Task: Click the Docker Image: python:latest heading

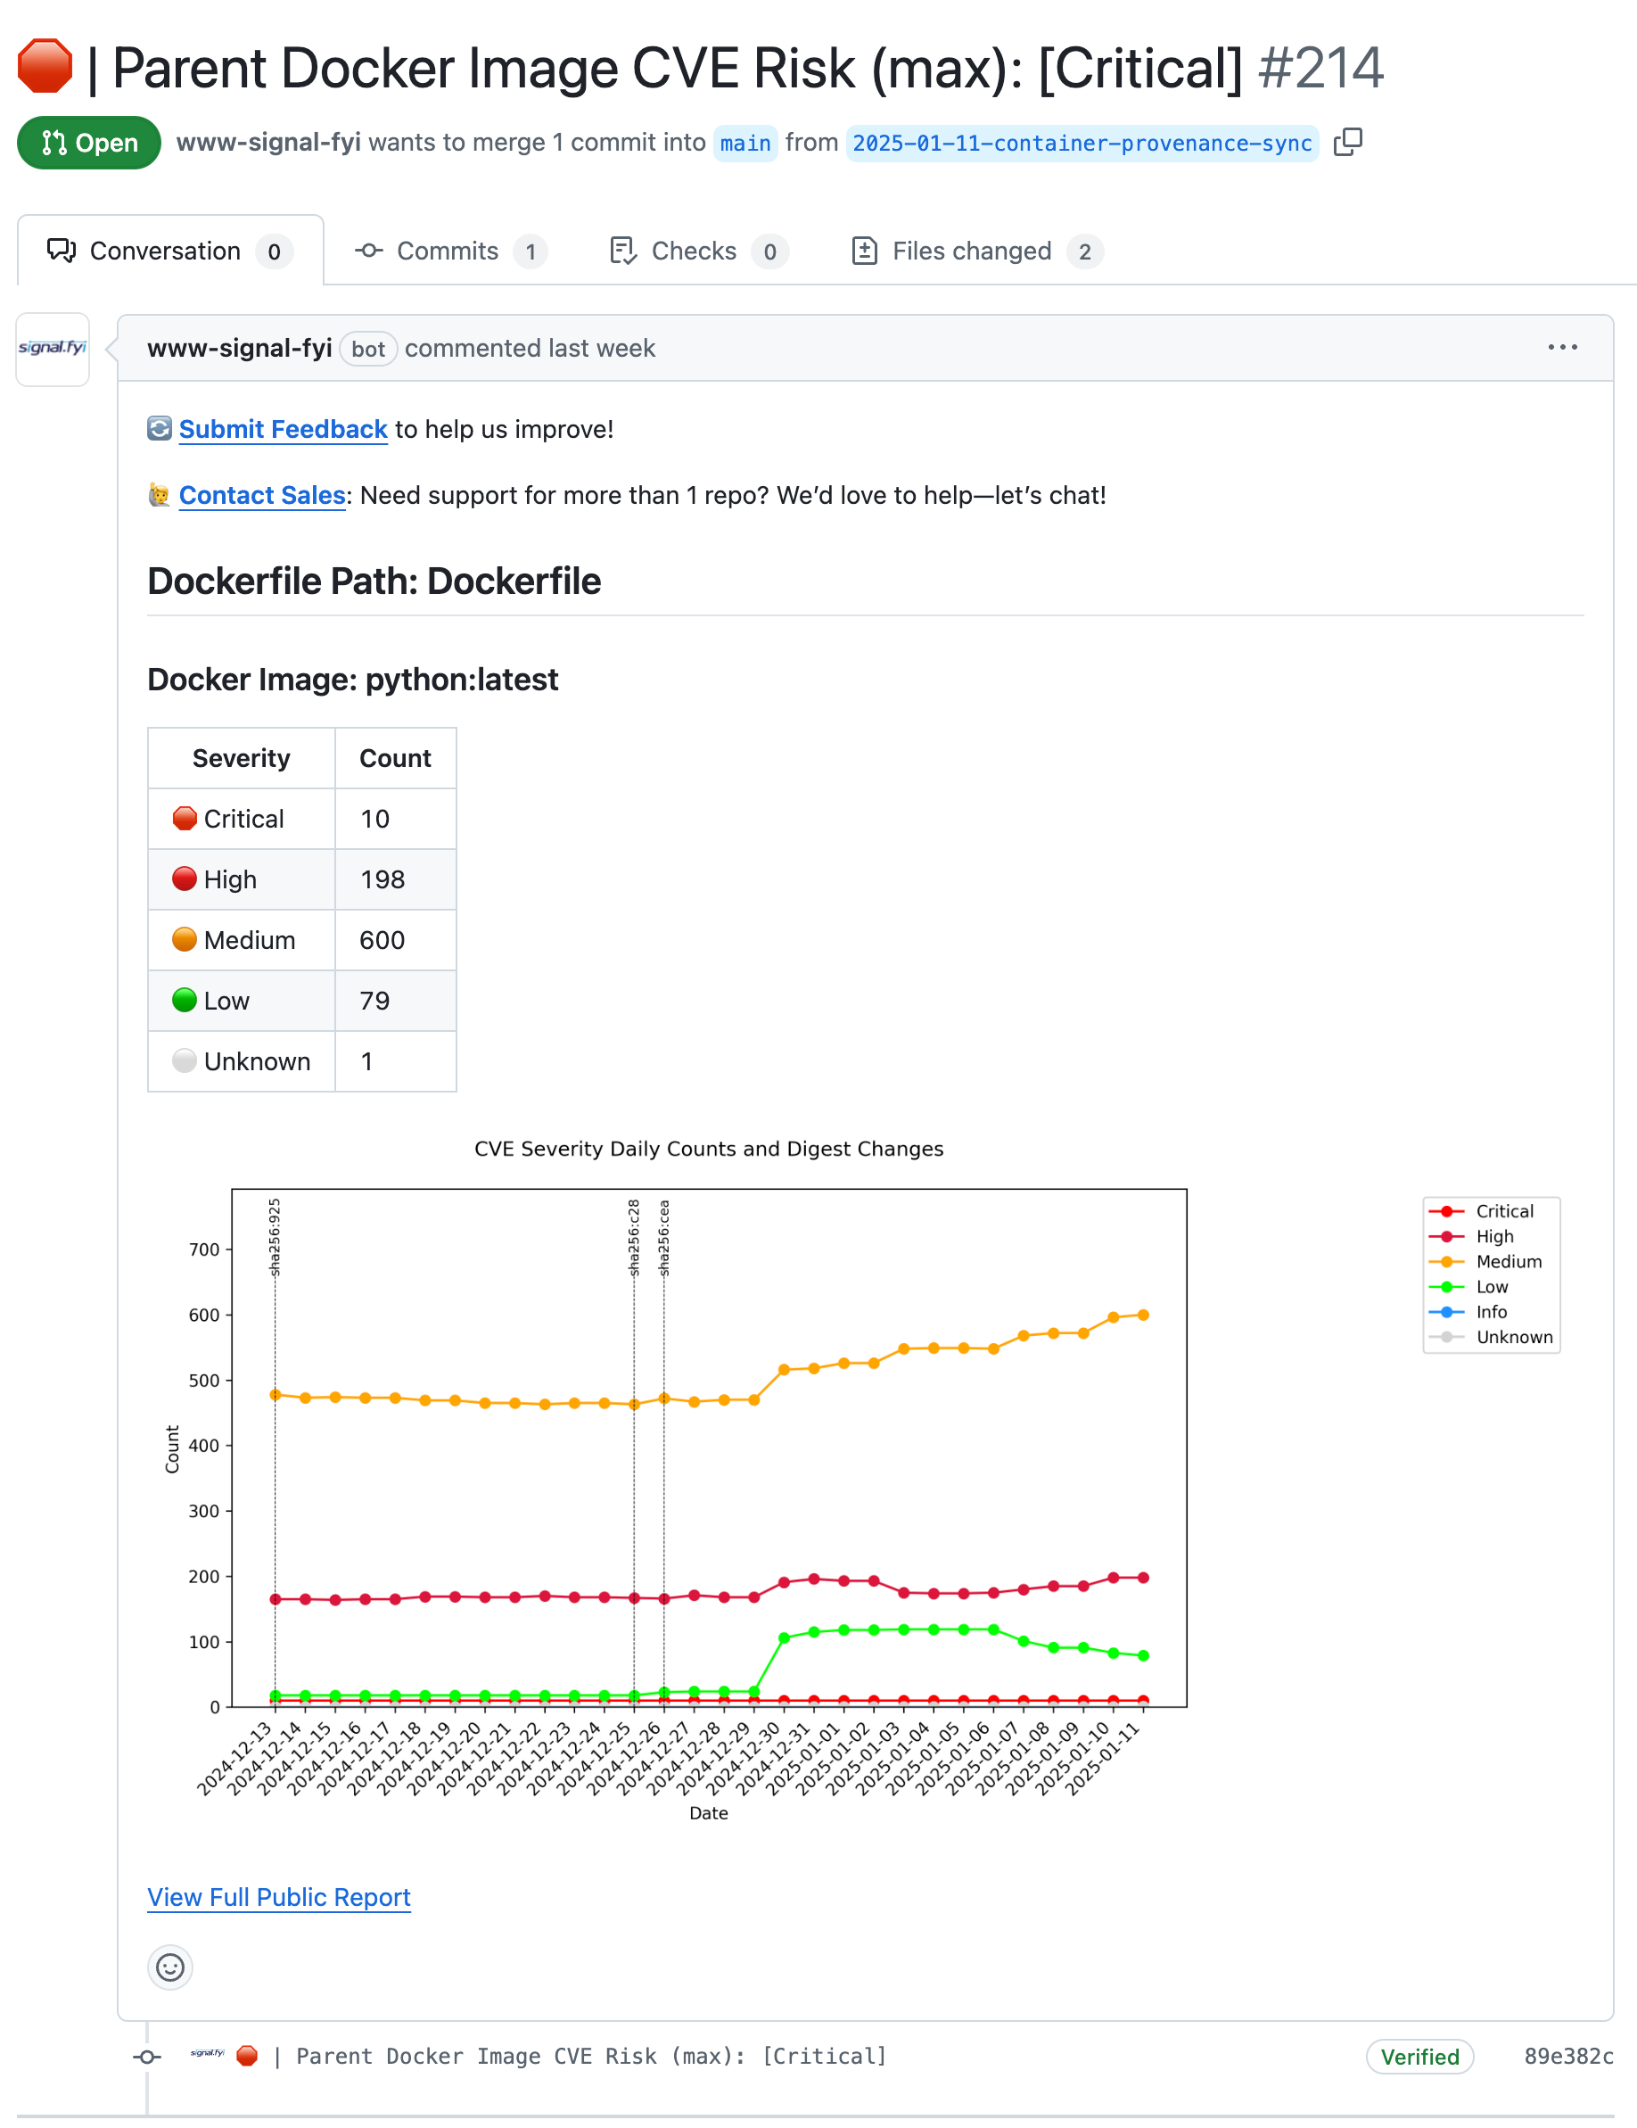Action: coord(352,679)
